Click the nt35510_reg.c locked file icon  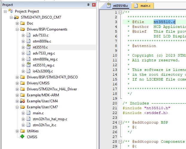pos(29,65)
